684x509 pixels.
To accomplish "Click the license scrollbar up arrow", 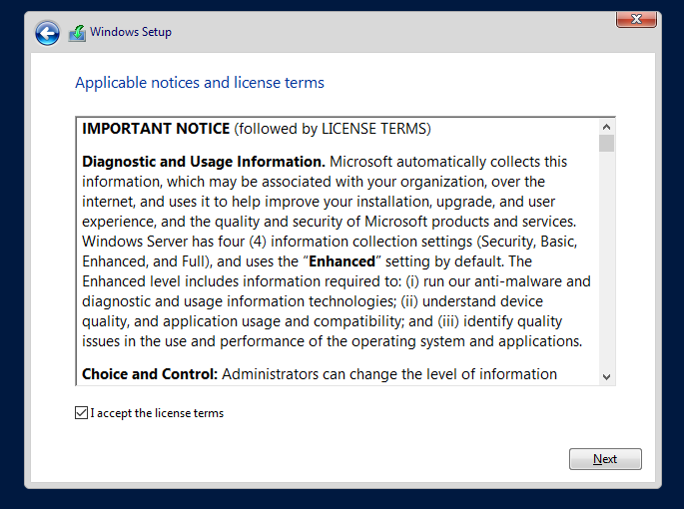I will click(x=606, y=127).
